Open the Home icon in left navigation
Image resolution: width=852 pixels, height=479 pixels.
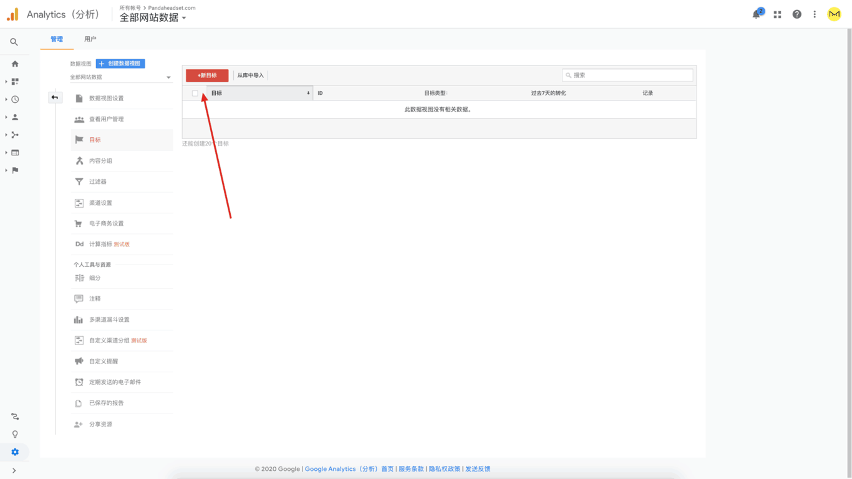[15, 64]
